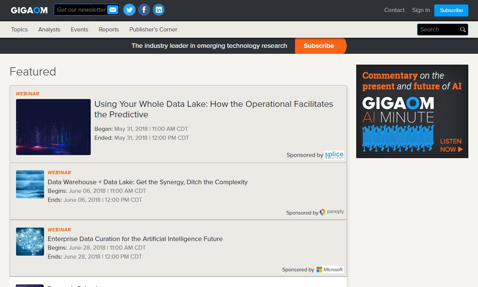Click Sponsored by text near Microsoft
This screenshot has height=287, width=478.
298,269
